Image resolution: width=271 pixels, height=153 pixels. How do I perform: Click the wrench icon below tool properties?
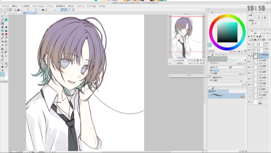pyautogui.click(x=246, y=84)
